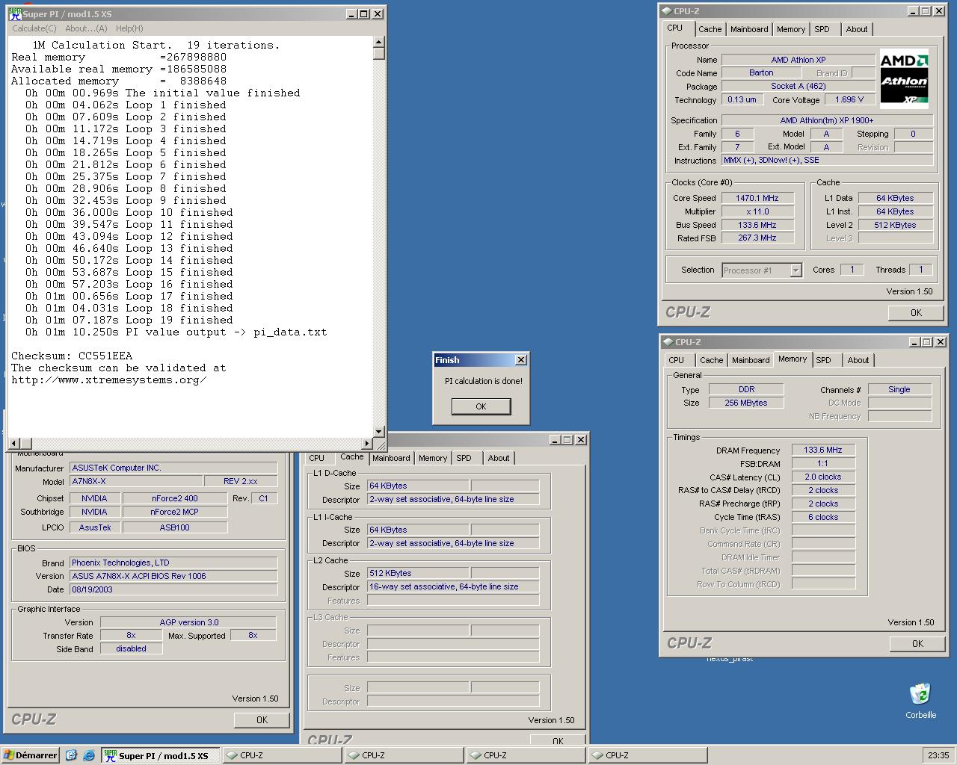This screenshot has height=765, width=957.
Task: Select About tab in the CPU-Z Memory window
Action: click(x=858, y=360)
